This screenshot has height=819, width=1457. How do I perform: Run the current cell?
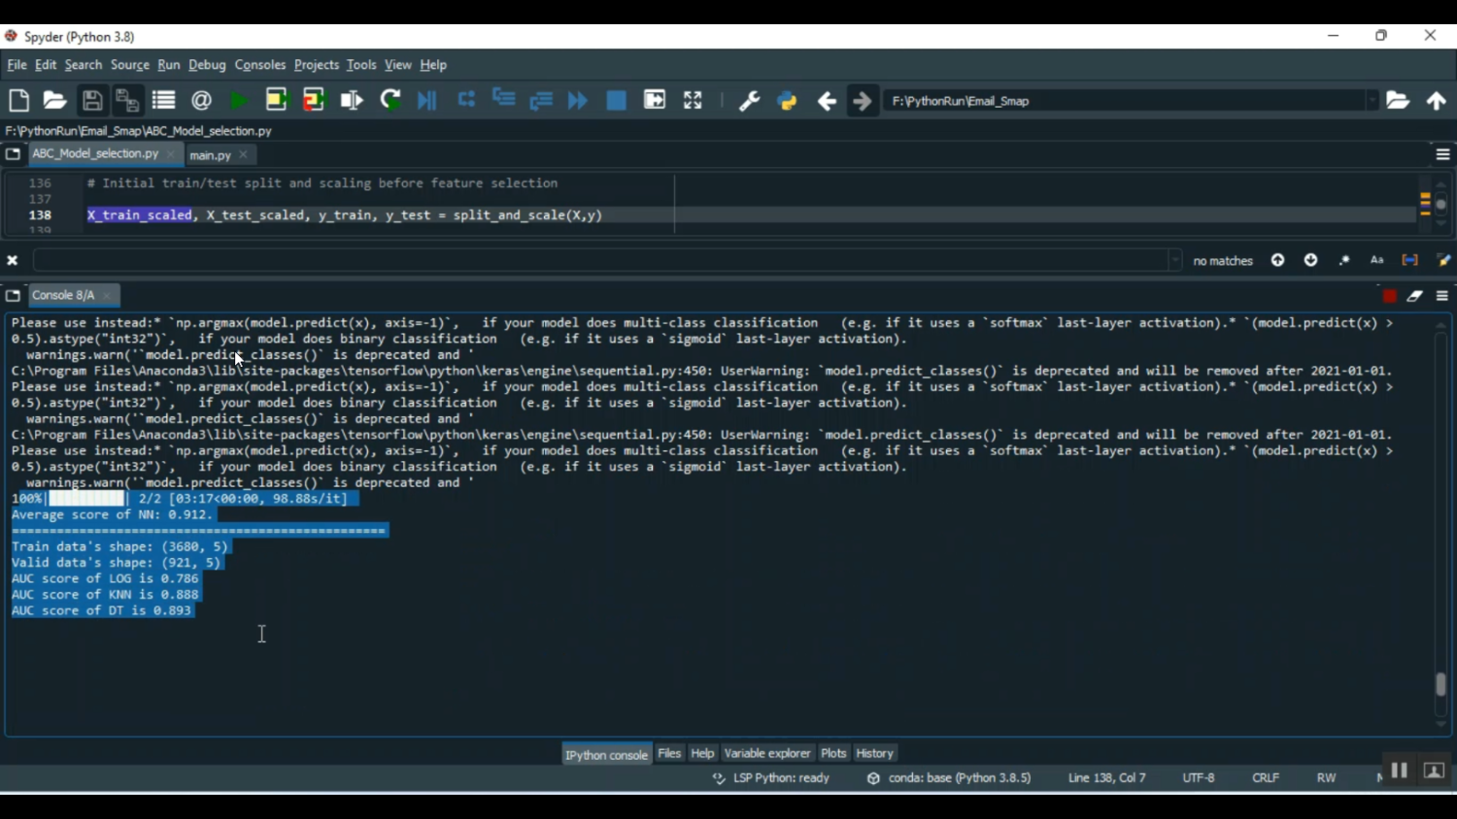[x=277, y=101]
